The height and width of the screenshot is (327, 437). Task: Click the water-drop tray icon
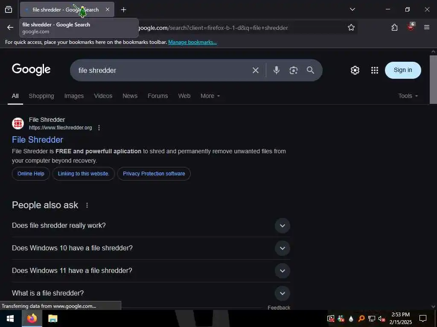pos(351,318)
